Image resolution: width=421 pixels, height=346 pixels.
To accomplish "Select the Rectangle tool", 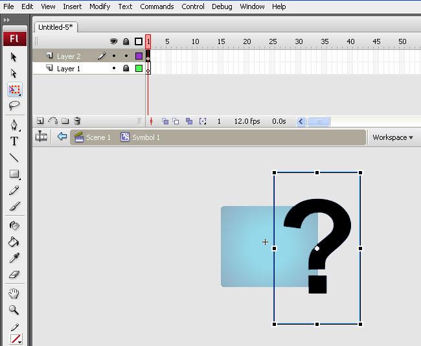I will 14,174.
